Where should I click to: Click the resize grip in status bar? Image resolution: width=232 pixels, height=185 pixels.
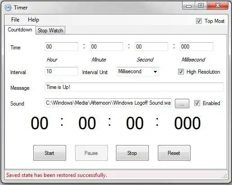(x=224, y=176)
